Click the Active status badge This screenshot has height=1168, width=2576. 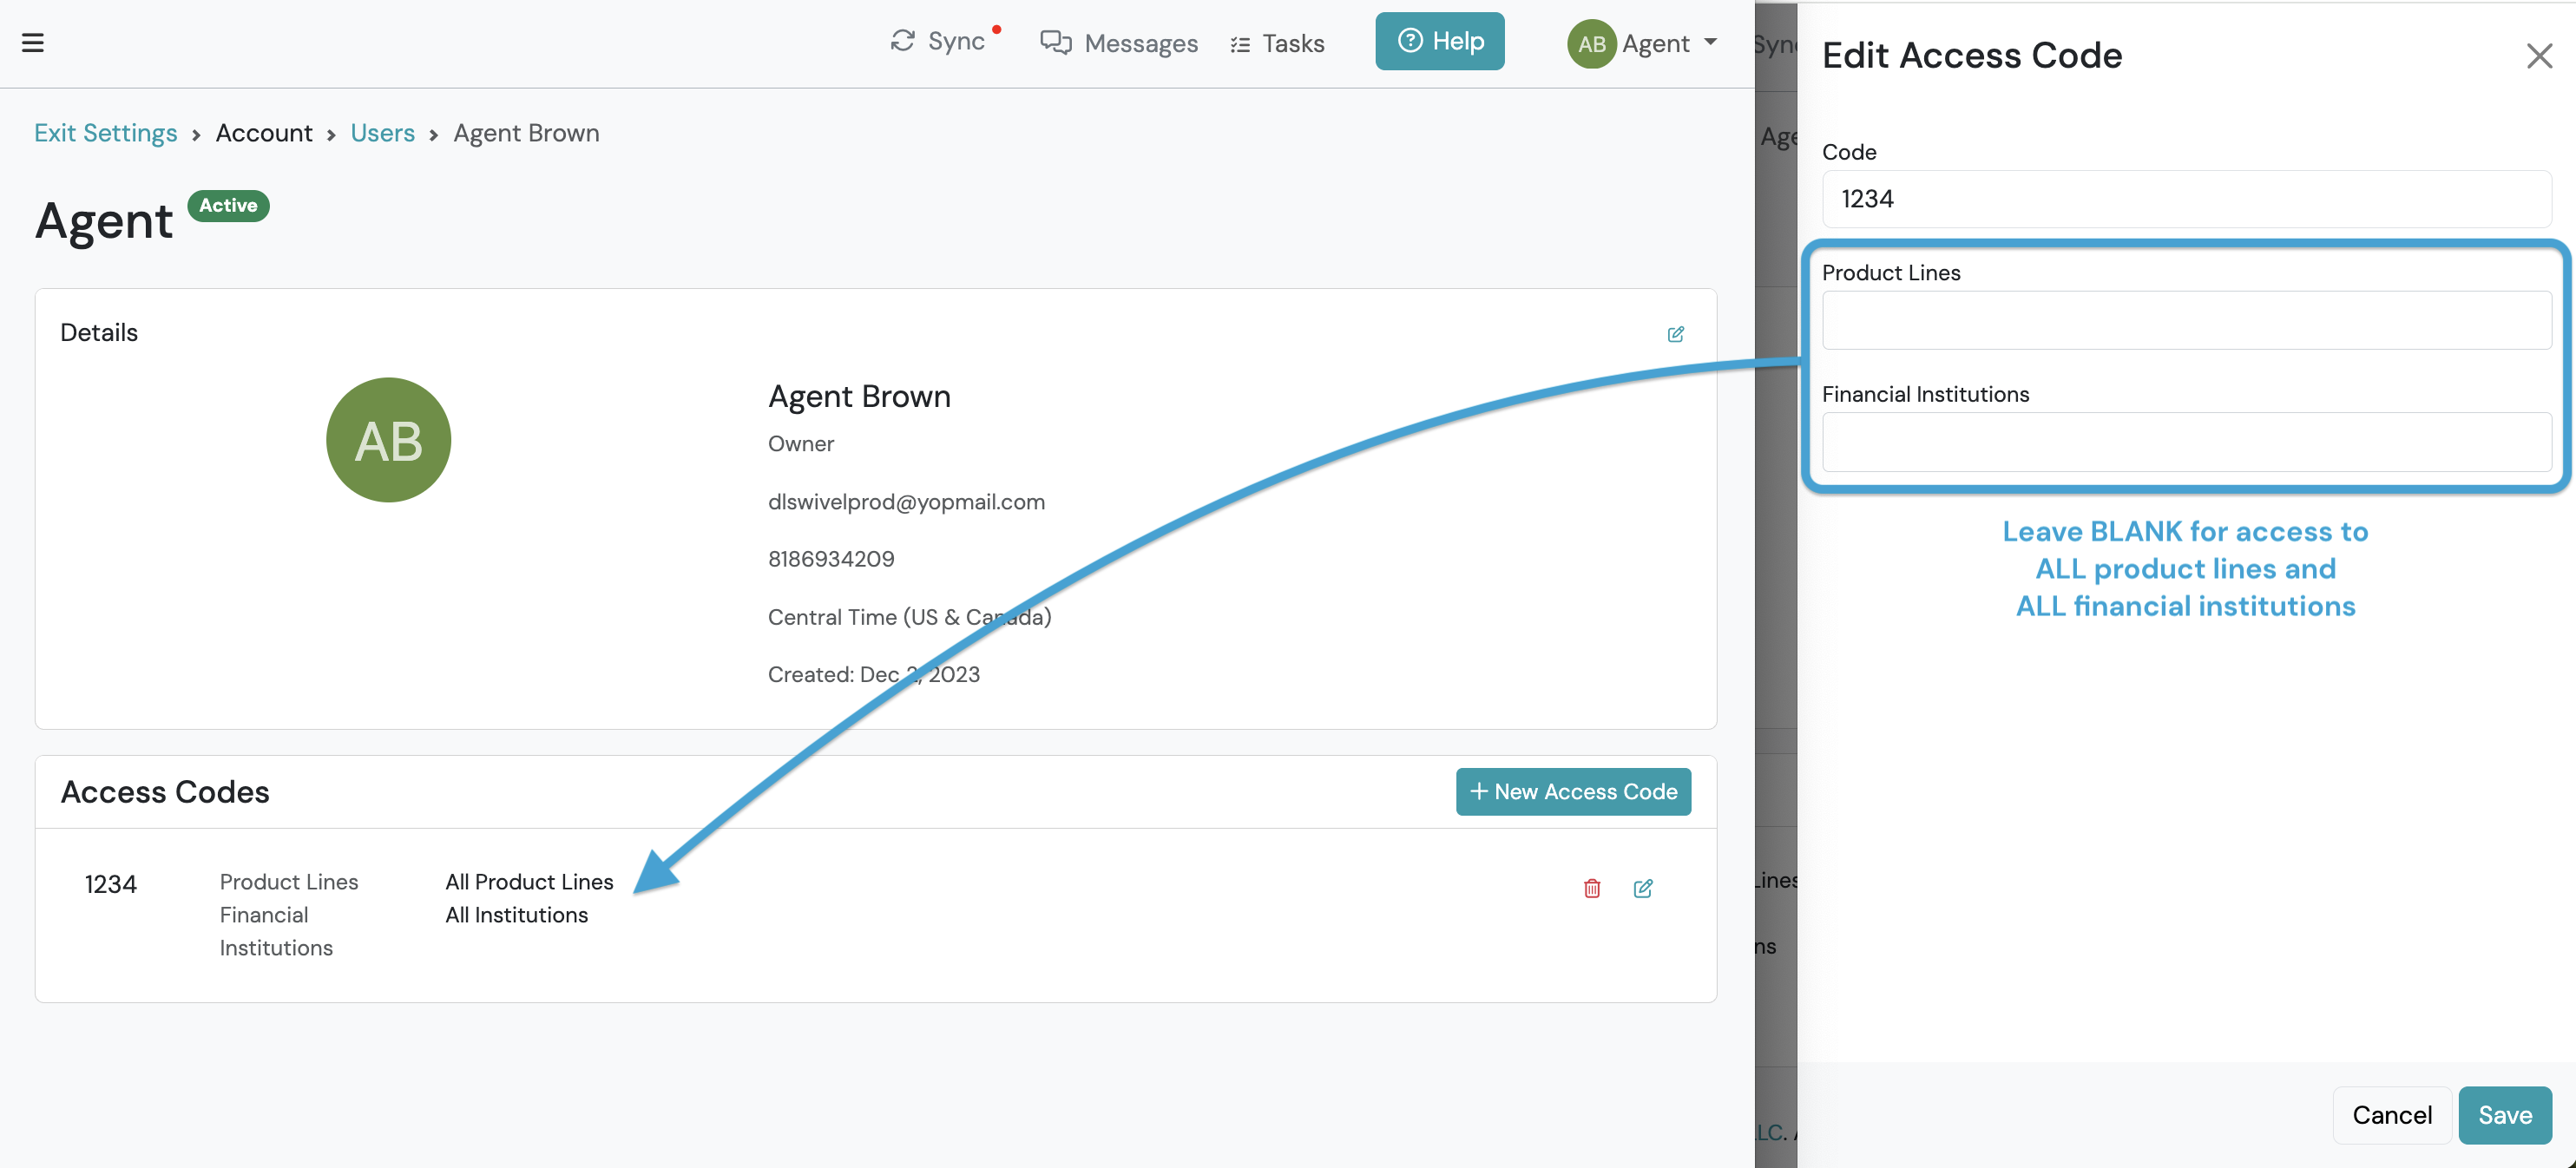pyautogui.click(x=228, y=205)
